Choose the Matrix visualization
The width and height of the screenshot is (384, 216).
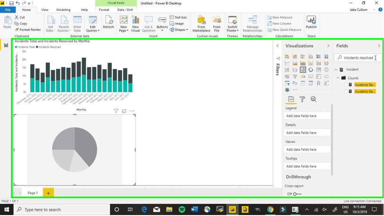click(310, 83)
